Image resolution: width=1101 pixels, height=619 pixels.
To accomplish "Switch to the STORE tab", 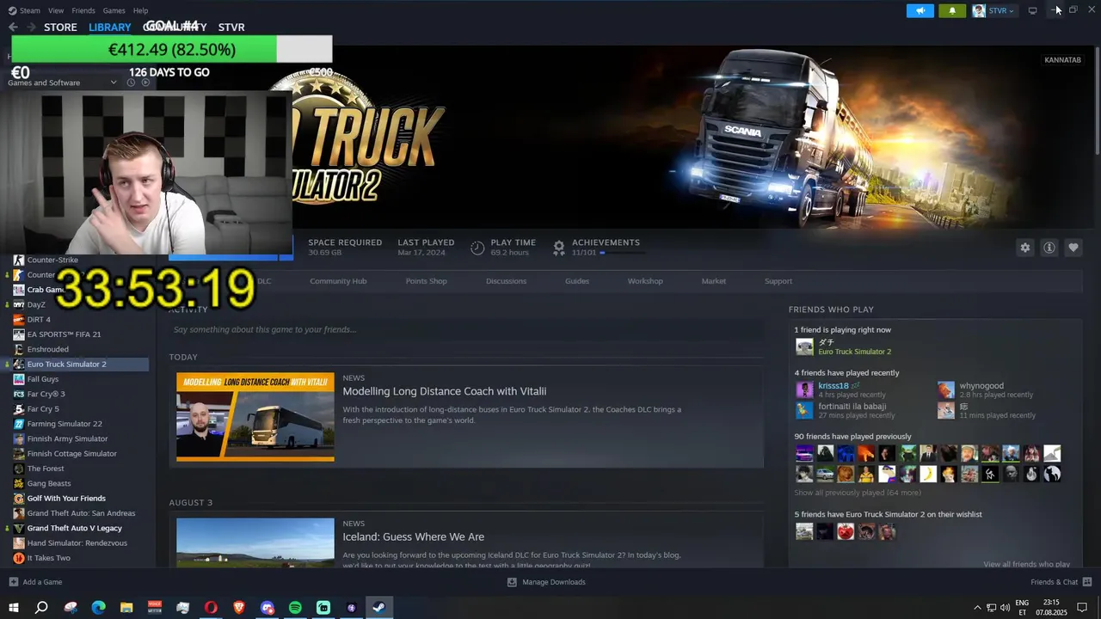I will point(60,28).
